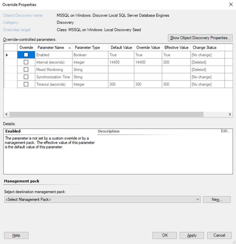The image size is (236, 244).
Task: Click the horizontal scrollbar thumb in grid
Action: (x=106, y=114)
